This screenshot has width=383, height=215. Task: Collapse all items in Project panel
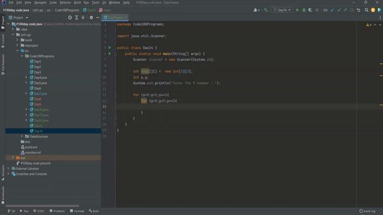pyautogui.click(x=83, y=17)
